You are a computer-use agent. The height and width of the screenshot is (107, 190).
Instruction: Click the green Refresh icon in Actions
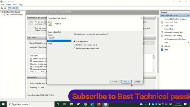pyautogui.click(x=162, y=46)
